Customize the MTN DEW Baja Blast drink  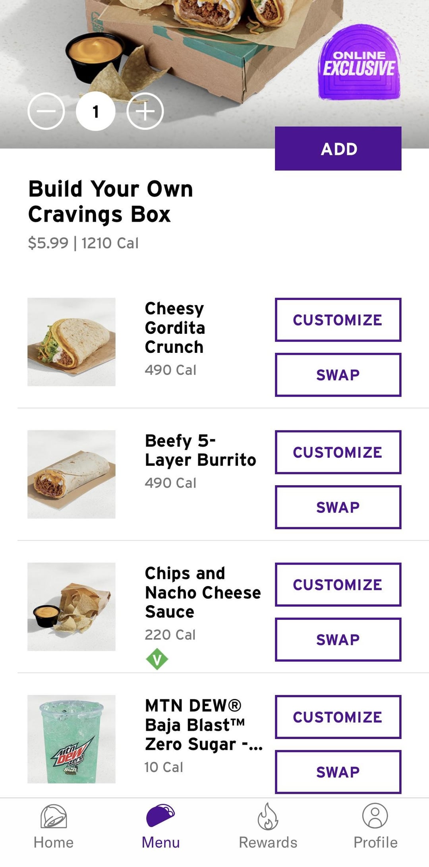pyautogui.click(x=338, y=717)
